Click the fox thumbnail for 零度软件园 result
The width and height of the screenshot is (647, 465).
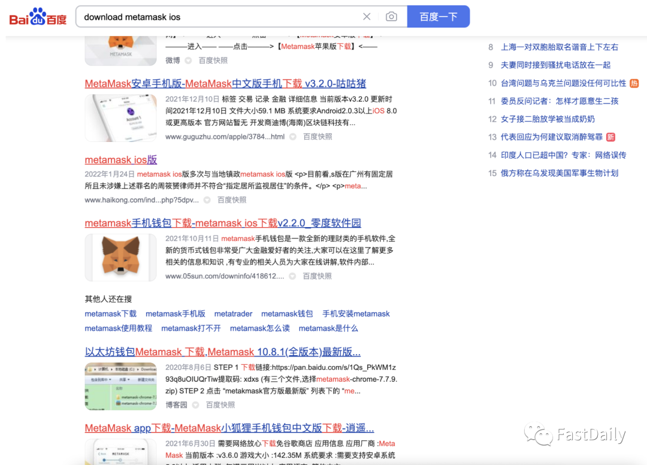(x=120, y=258)
